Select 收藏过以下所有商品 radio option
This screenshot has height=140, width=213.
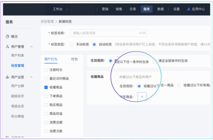pyautogui.click(x=179, y=86)
